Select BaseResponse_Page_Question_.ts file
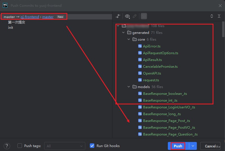Viewport: 225px width, 151px height. coord(170,134)
